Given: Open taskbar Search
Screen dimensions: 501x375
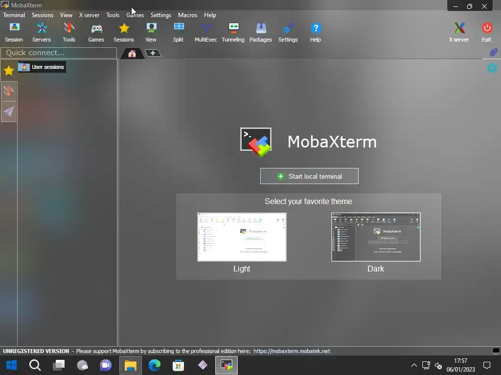Looking at the screenshot, I should click(x=35, y=365).
